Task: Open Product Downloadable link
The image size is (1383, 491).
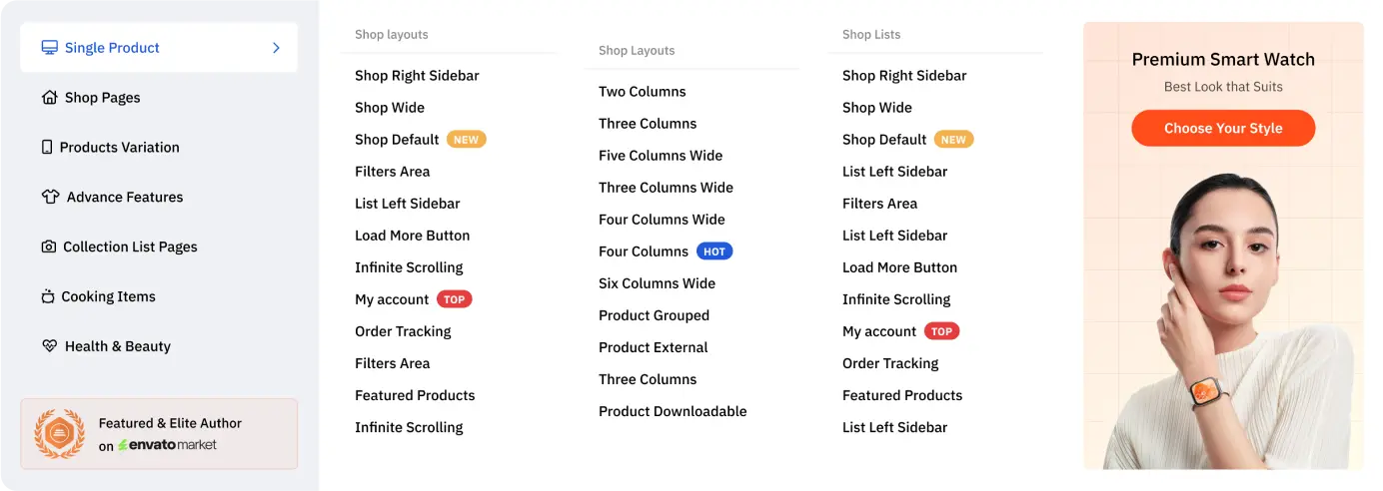Action: (x=673, y=411)
